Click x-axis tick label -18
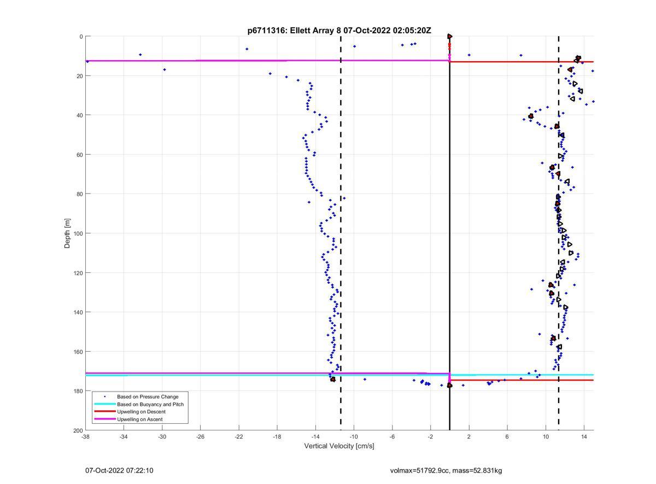Viewport: 656px width, 484px height. (277, 436)
